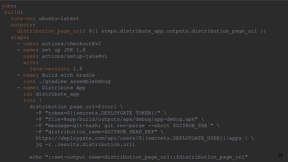The width and height of the screenshot is (288, 162).
Task: Select the 'build' job key
Action: pos(12,12)
